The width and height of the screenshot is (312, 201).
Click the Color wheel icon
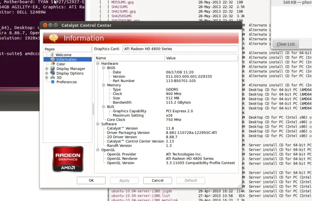[52, 64]
